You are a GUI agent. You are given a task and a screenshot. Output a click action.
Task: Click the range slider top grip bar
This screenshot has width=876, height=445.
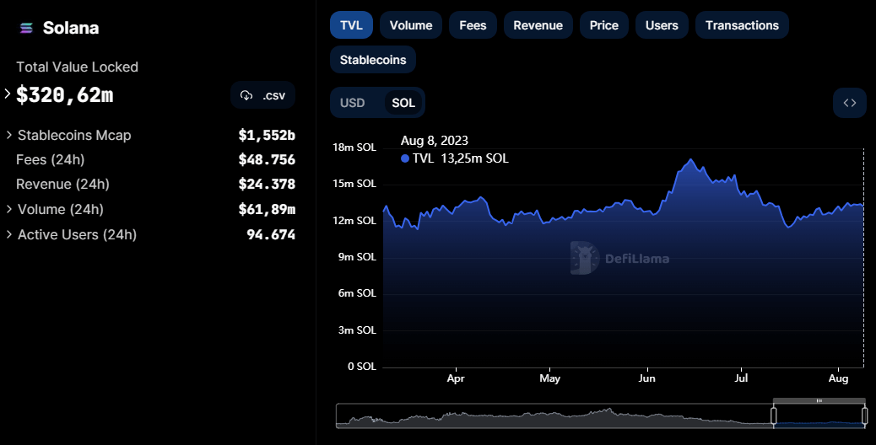tap(819, 400)
